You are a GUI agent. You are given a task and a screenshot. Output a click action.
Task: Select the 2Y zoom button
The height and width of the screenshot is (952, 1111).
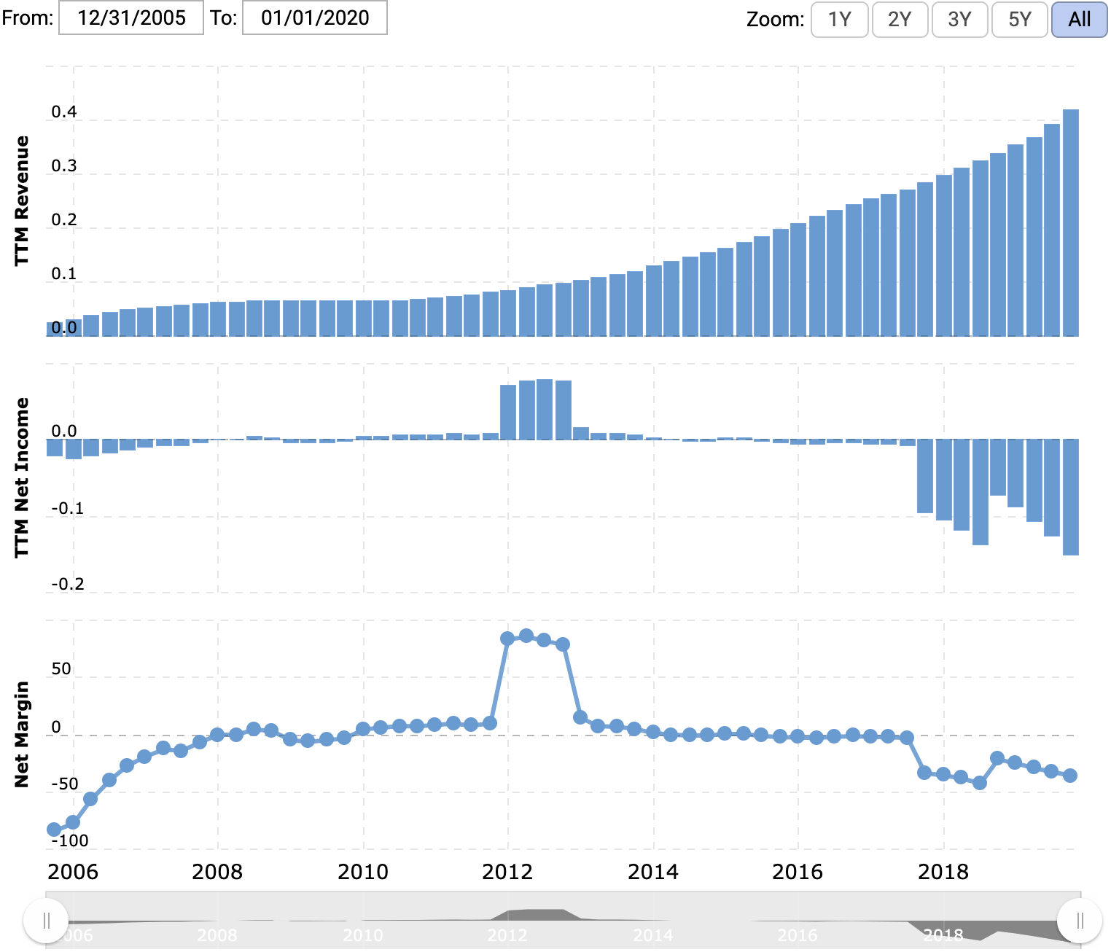click(x=900, y=19)
